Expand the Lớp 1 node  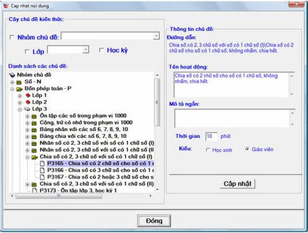(20, 96)
